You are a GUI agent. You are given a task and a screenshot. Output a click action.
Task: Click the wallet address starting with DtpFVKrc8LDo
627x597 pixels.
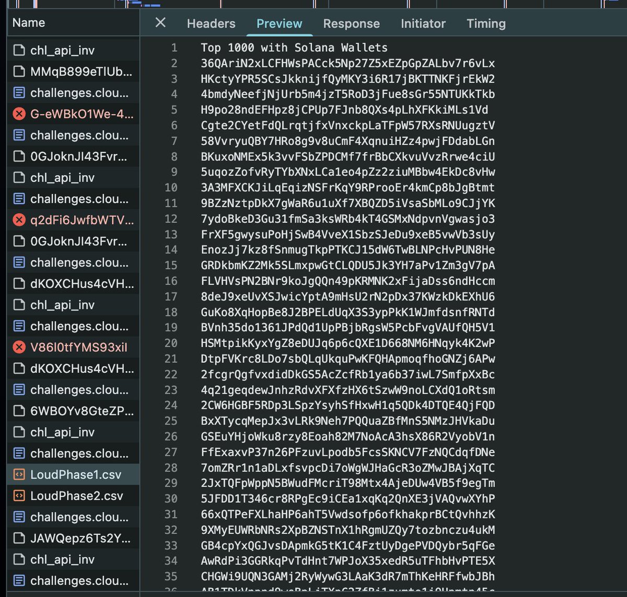click(x=348, y=359)
